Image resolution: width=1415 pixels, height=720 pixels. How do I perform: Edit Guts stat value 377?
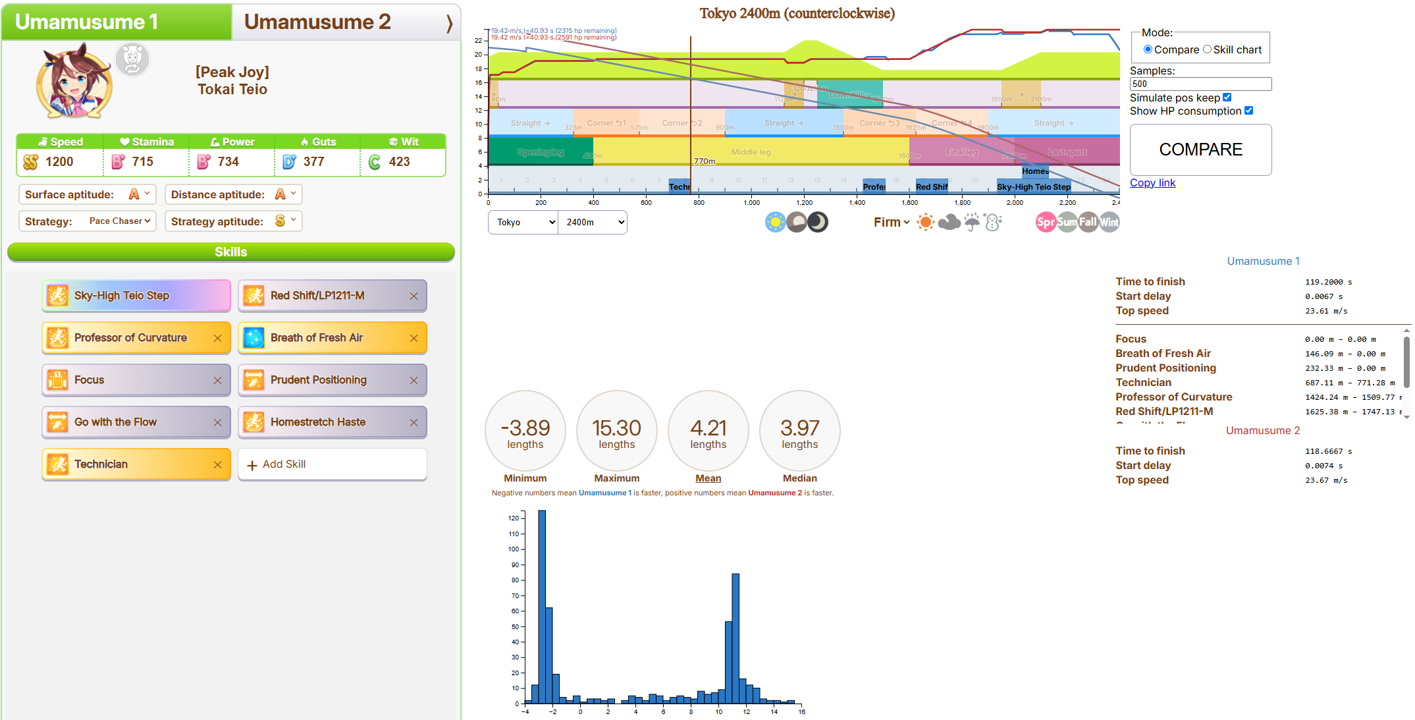tap(317, 162)
